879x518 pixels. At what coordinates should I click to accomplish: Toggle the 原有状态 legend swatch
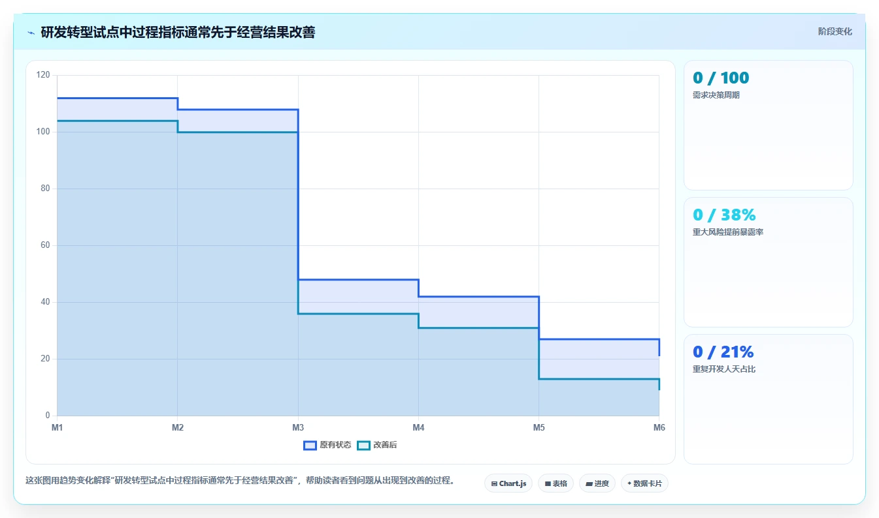(310, 445)
